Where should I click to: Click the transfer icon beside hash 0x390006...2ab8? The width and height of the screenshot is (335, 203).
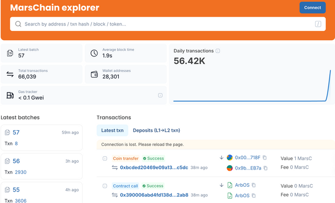coord(115,195)
